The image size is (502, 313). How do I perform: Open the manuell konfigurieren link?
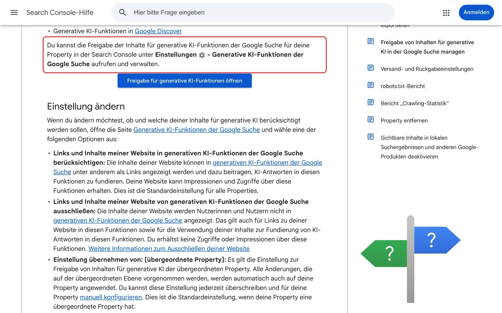[x=111, y=297]
